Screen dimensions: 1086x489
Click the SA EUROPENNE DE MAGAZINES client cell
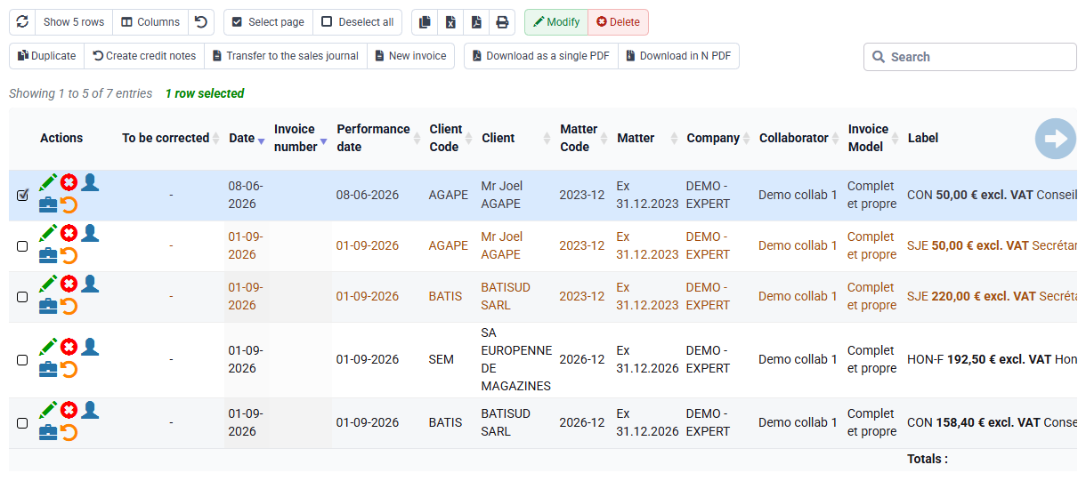coord(516,359)
